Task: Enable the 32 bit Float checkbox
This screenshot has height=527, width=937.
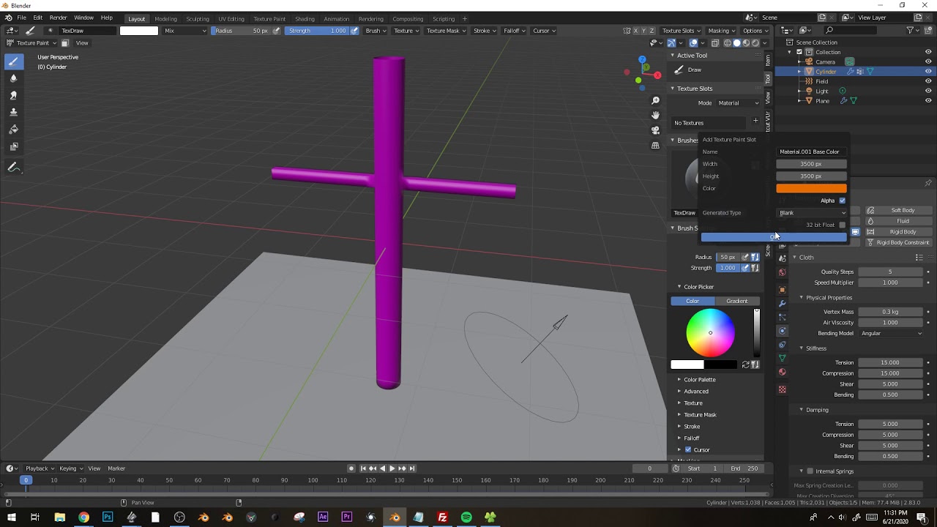Action: (842, 225)
